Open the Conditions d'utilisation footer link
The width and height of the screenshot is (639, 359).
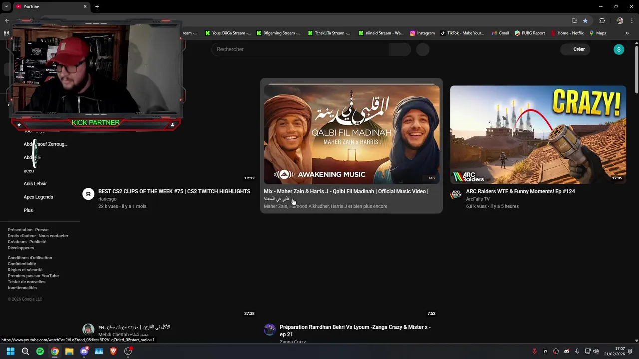click(30, 258)
